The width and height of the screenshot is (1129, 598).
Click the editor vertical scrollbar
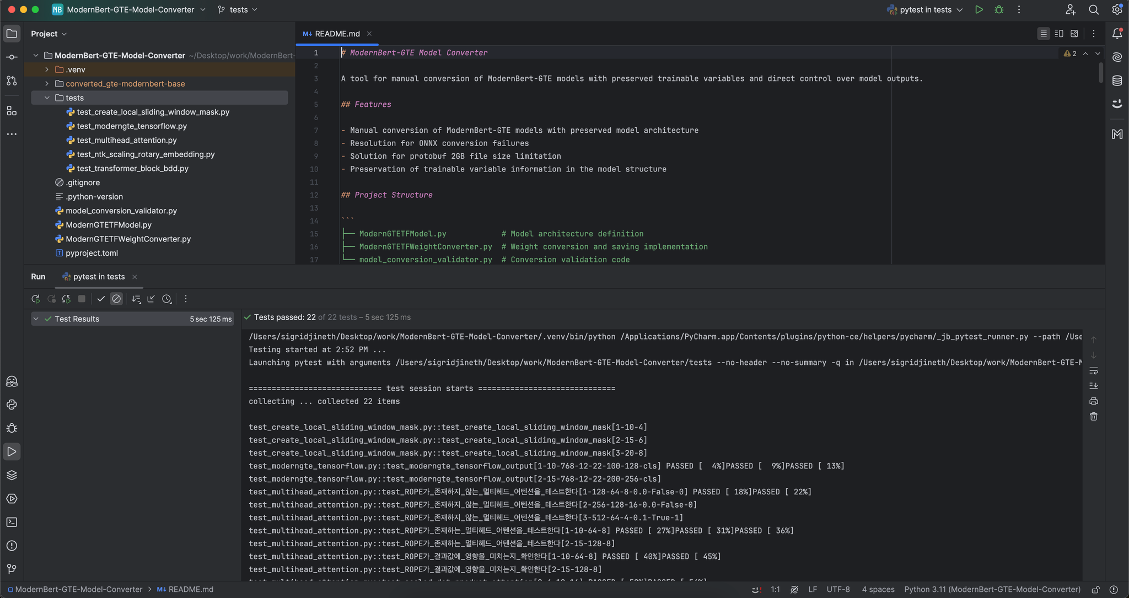click(1101, 72)
